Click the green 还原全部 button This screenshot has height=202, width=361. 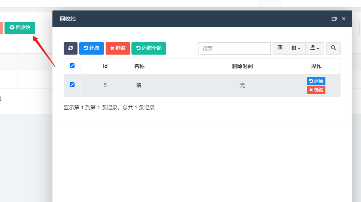pos(149,48)
